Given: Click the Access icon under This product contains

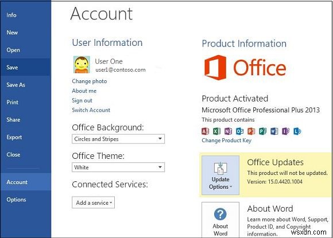Looking at the screenshot, I should pyautogui.click(x=205, y=131).
